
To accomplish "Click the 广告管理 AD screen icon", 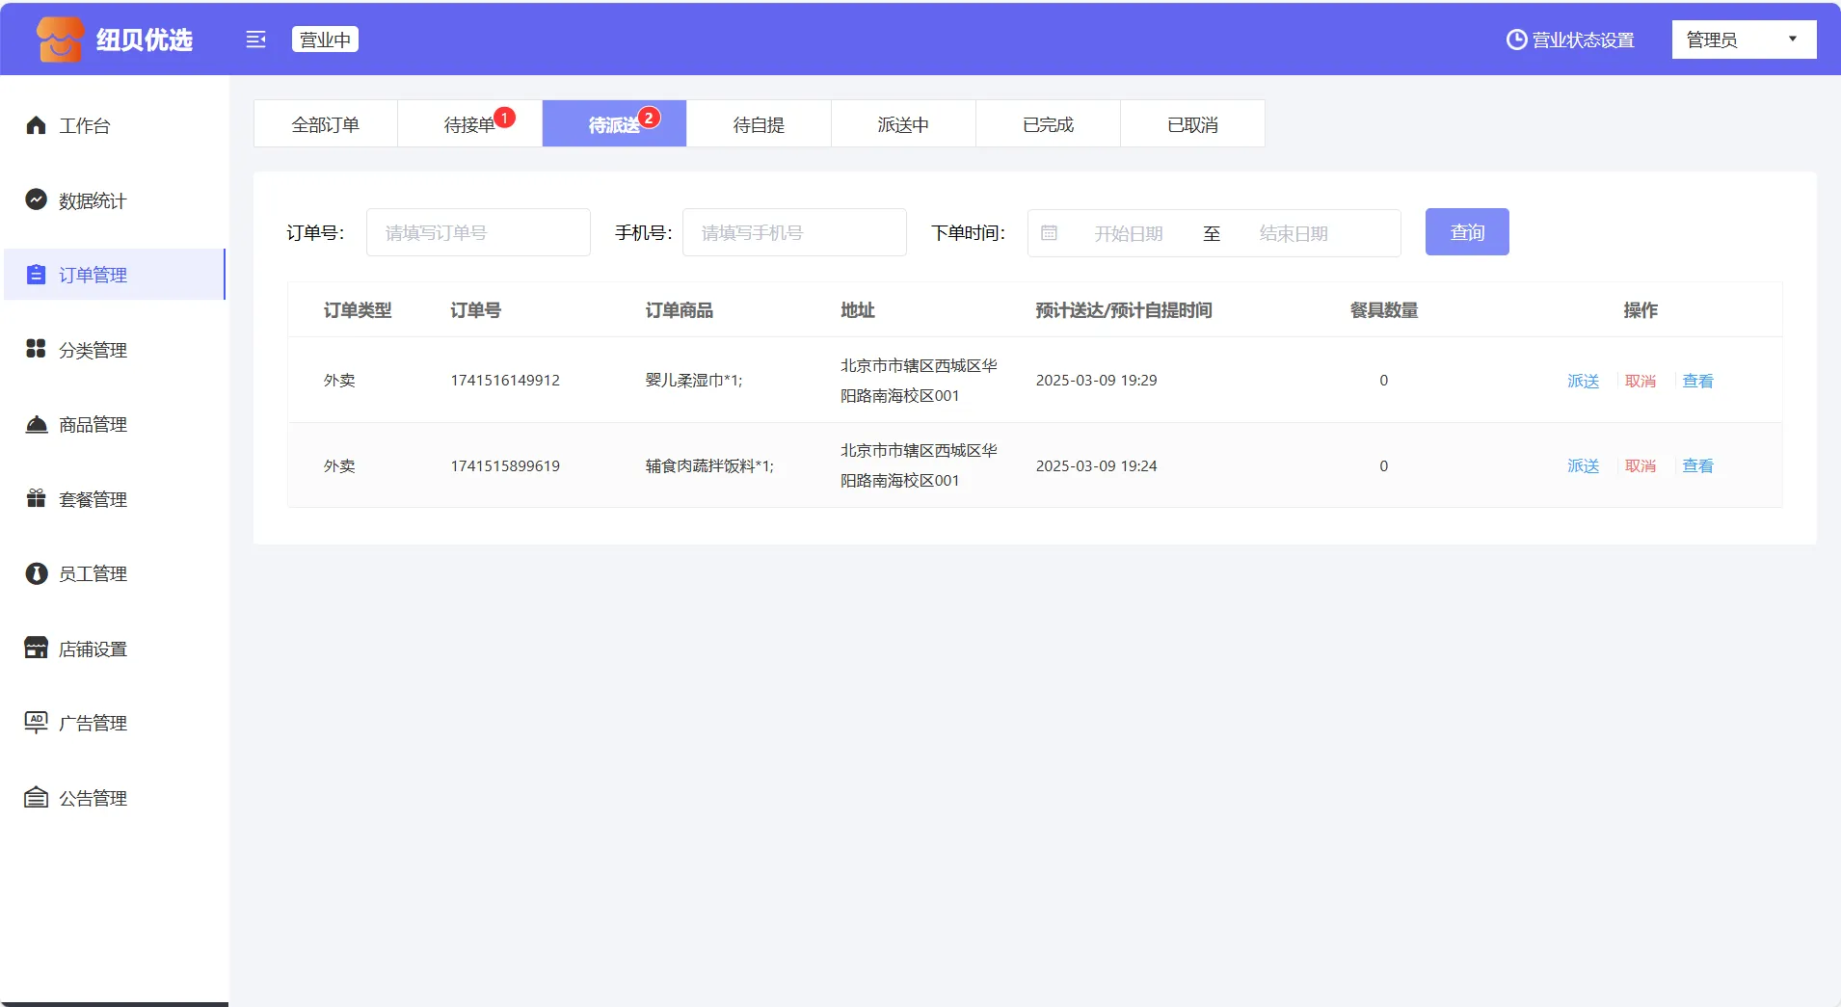I will point(36,722).
